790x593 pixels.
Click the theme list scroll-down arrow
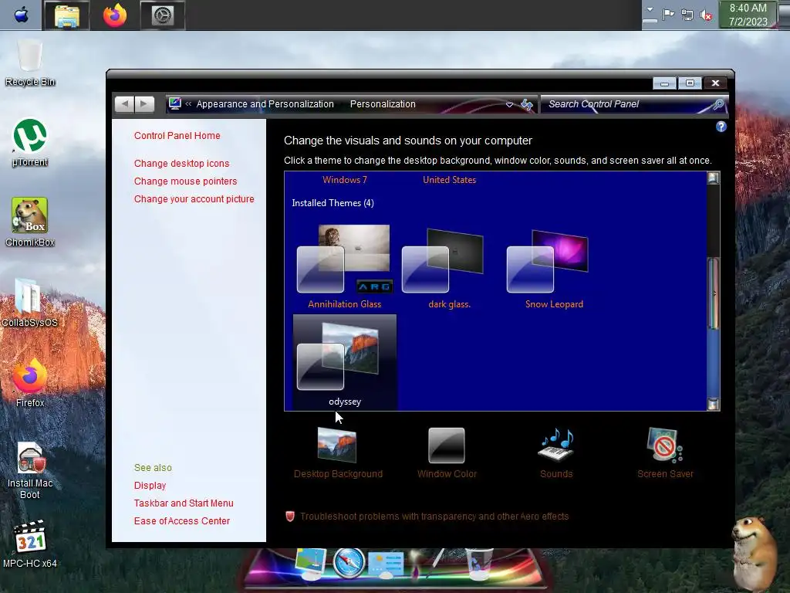[x=713, y=403]
